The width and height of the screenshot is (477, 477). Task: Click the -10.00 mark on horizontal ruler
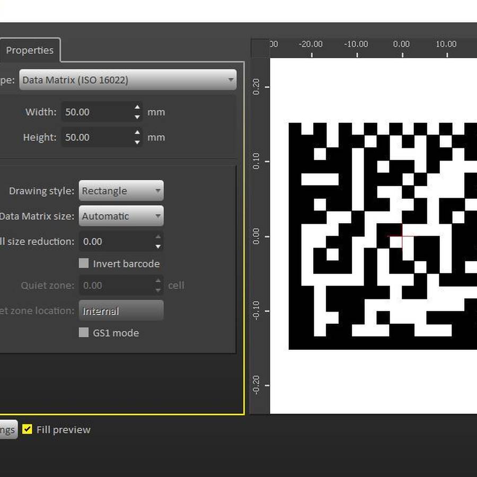(356, 44)
